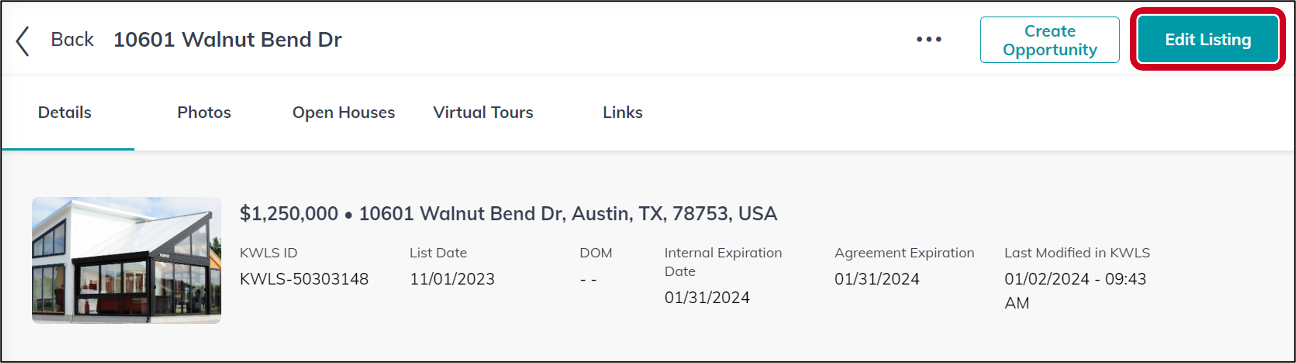Image resolution: width=1296 pixels, height=363 pixels.
Task: Click the Edit Listing button
Action: click(1208, 40)
